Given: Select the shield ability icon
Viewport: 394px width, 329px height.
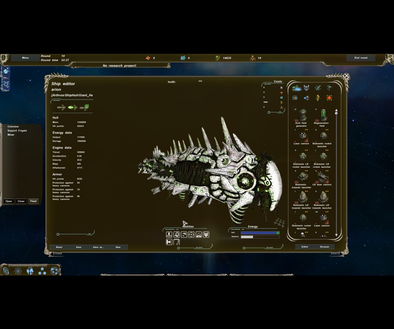Looking at the screenshot, I should point(206,235).
